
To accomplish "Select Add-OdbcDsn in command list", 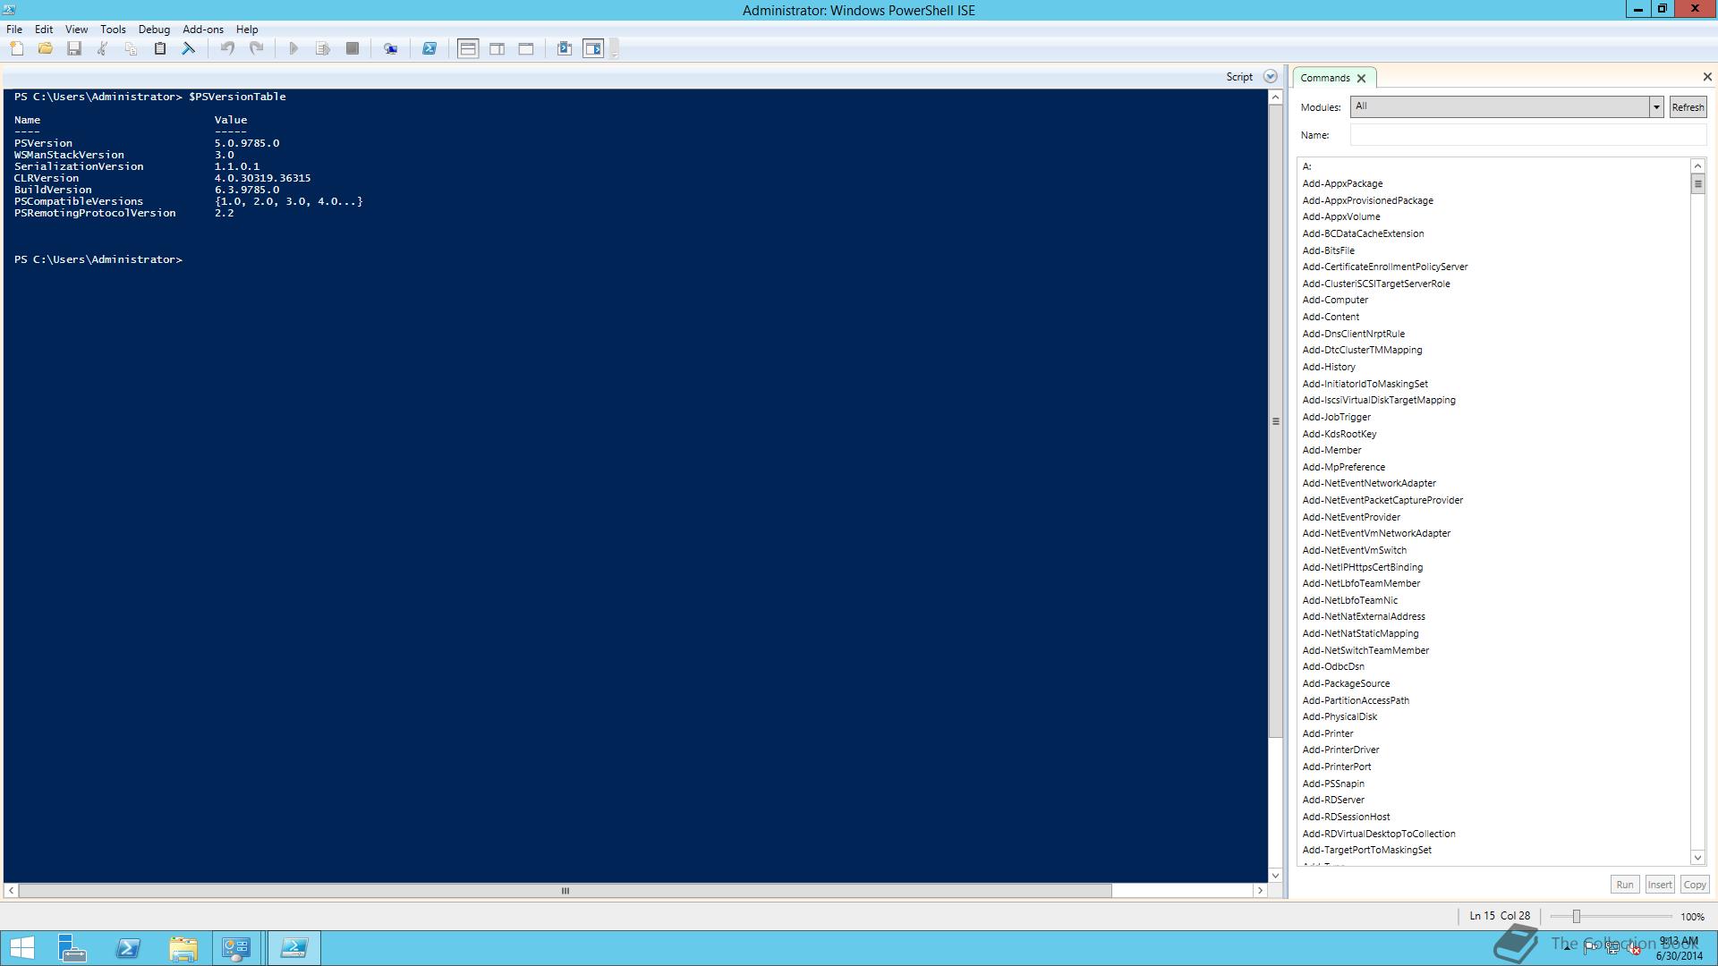I will tap(1333, 666).
